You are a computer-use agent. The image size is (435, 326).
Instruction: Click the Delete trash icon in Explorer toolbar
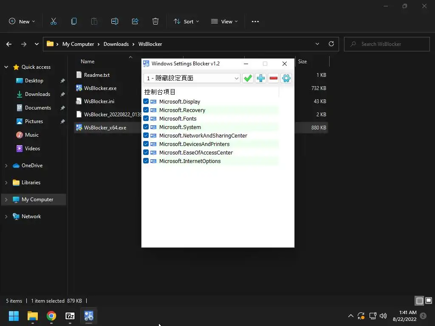point(155,21)
